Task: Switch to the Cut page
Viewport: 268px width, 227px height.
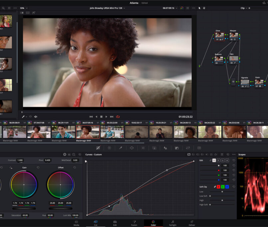Action: click(x=96, y=223)
